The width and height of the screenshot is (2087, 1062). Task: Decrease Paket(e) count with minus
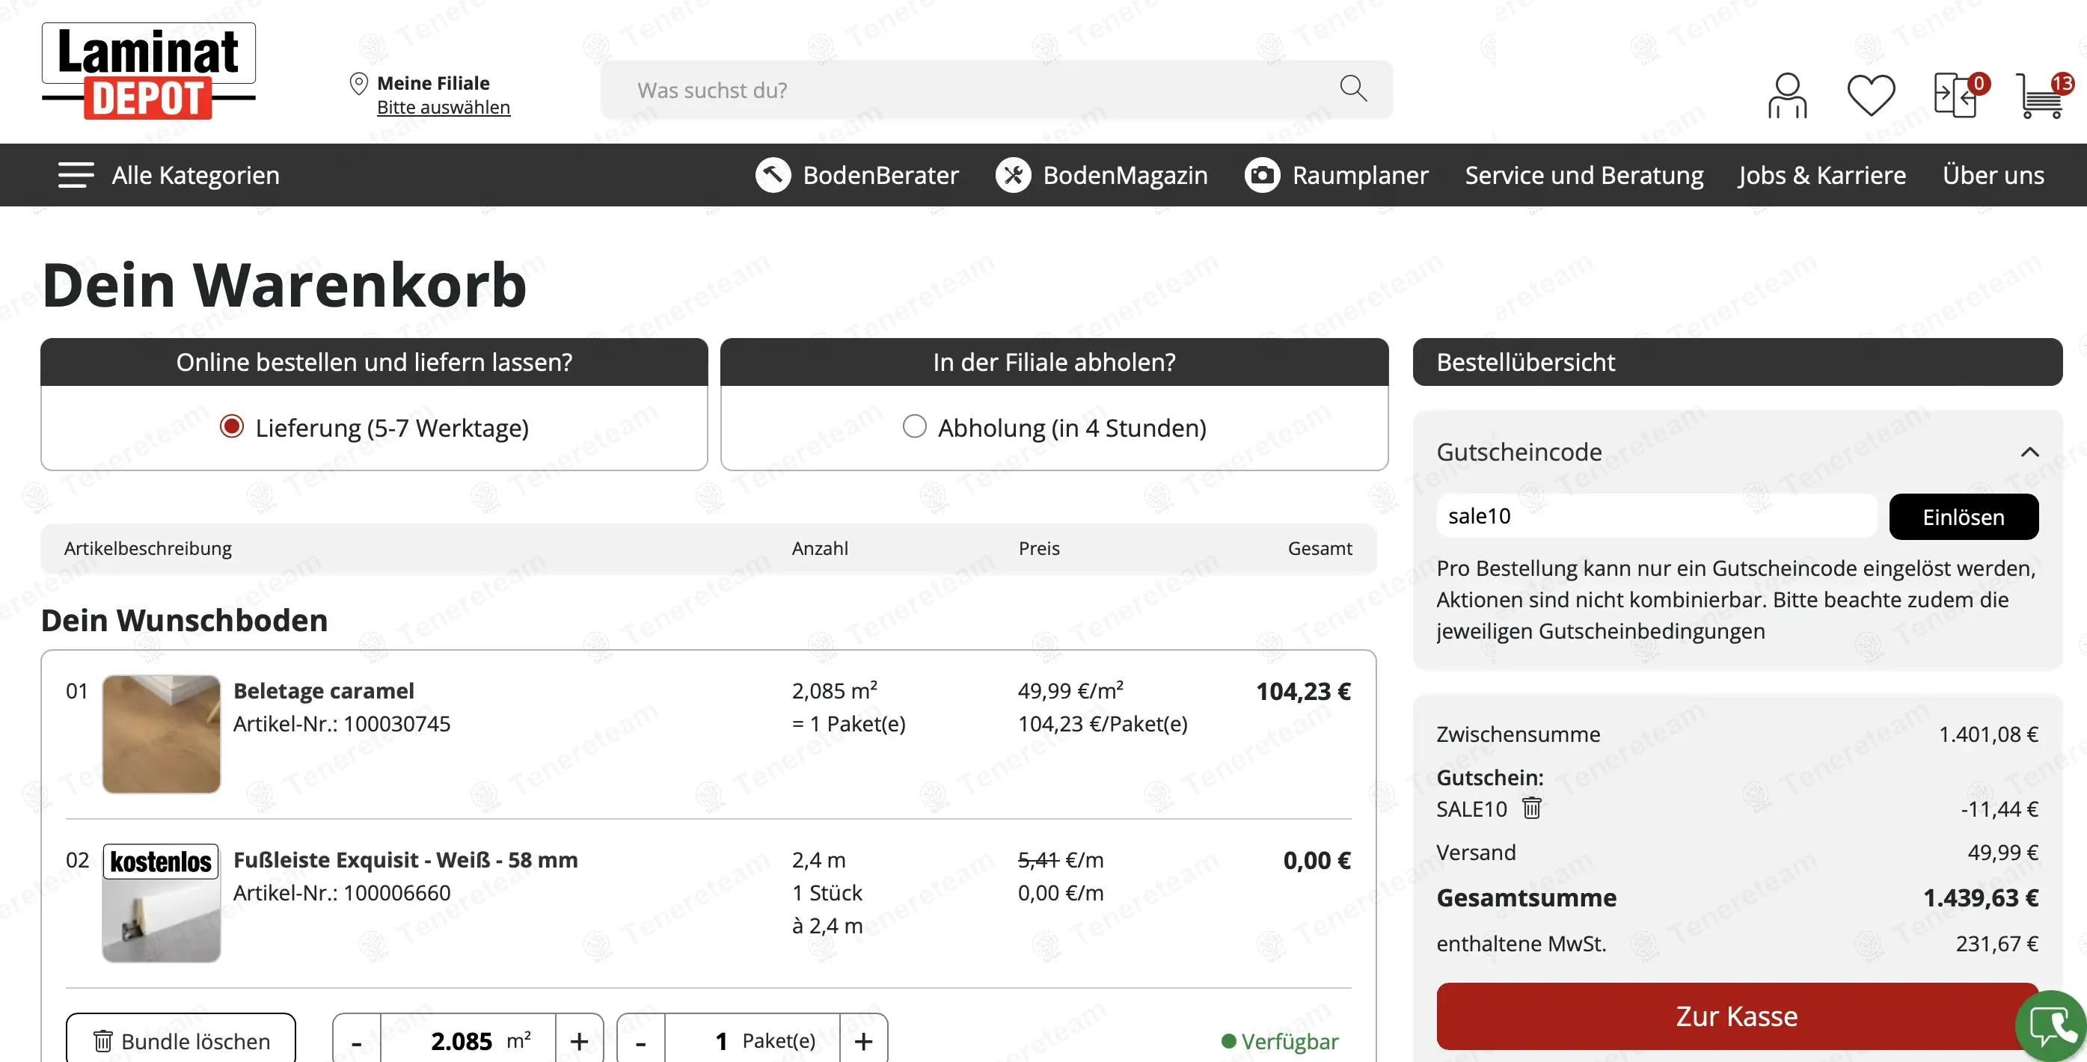[641, 1040]
